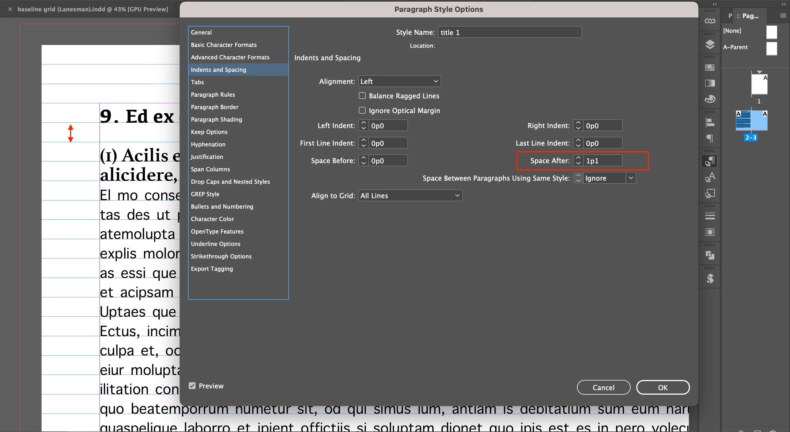This screenshot has width=790, height=432.
Task: Uncheck the Preview checkbox
Action: [x=192, y=386]
